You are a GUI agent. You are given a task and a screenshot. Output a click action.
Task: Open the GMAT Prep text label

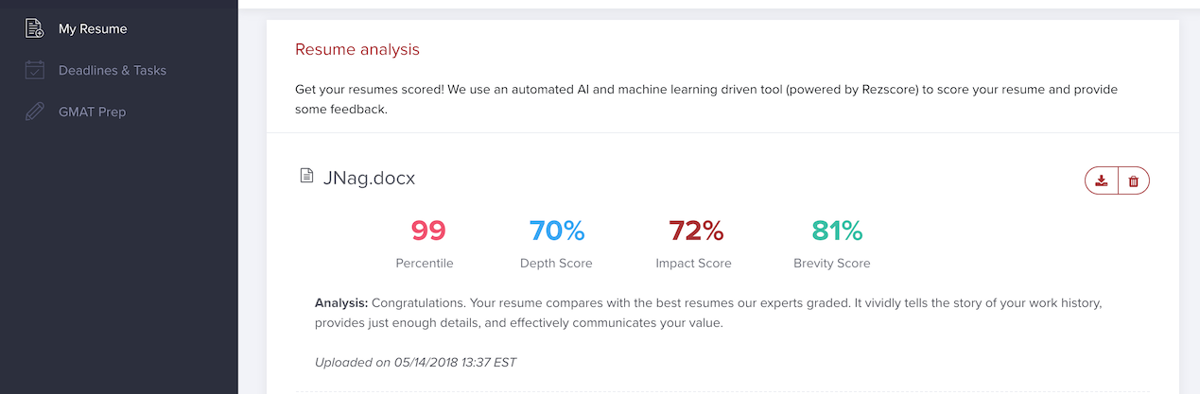(93, 111)
